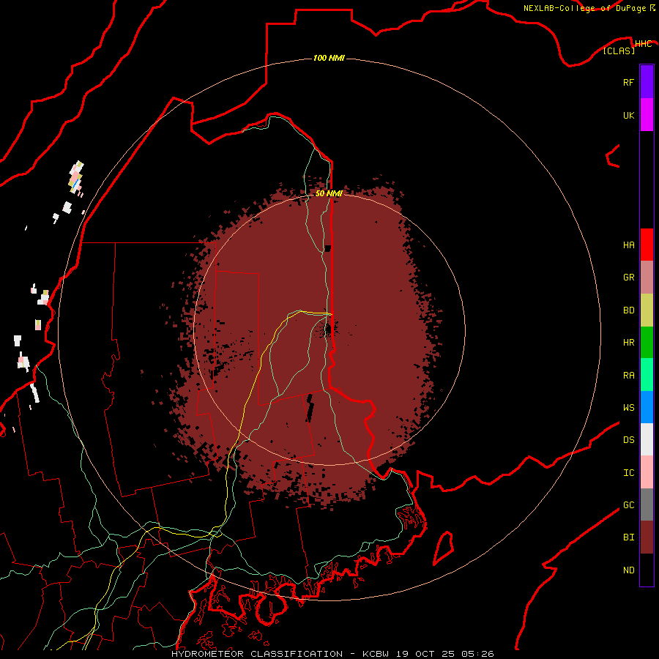Click the [CLAS] units label

coord(619,51)
